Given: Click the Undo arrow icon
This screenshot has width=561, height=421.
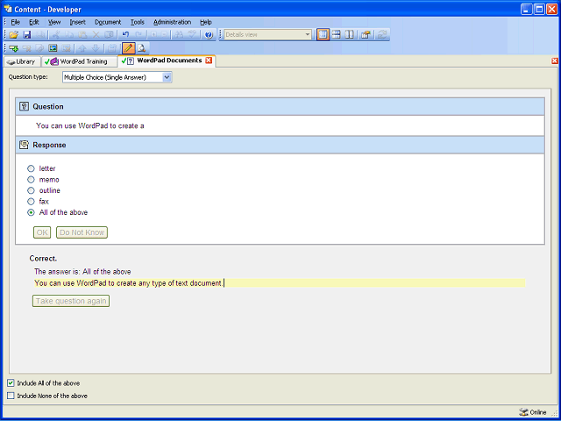Looking at the screenshot, I should 125,35.
